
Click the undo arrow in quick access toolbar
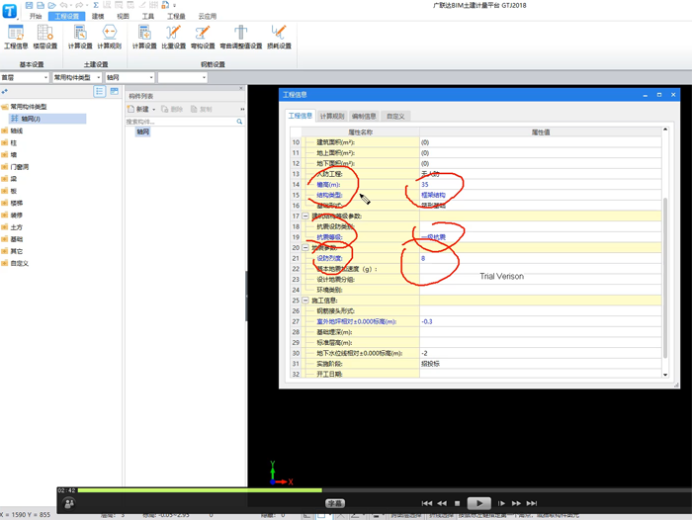(x=64, y=5)
